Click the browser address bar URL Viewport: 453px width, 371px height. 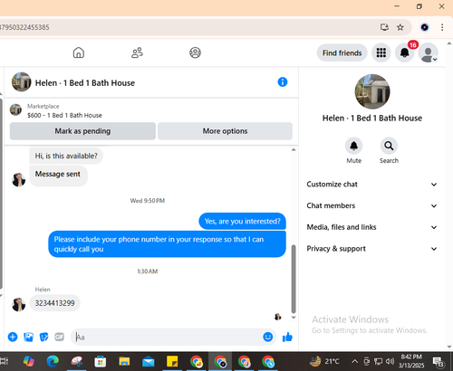pyautogui.click(x=24, y=27)
